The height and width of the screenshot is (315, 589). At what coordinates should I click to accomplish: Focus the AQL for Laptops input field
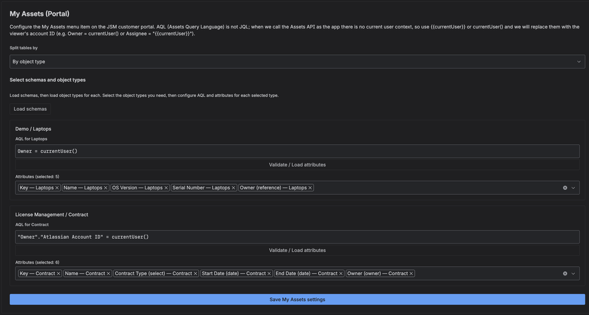tap(297, 151)
